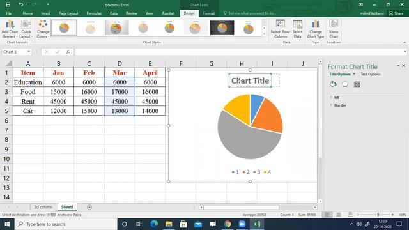The height and width of the screenshot is (230, 409).
Task: Click Switch Row/Column button
Action: click(x=280, y=29)
